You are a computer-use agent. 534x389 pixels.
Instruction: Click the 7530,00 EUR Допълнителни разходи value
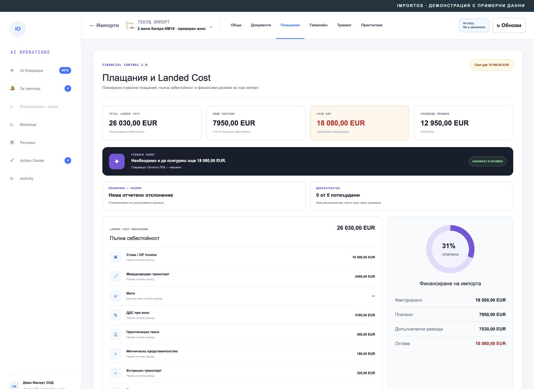point(492,329)
